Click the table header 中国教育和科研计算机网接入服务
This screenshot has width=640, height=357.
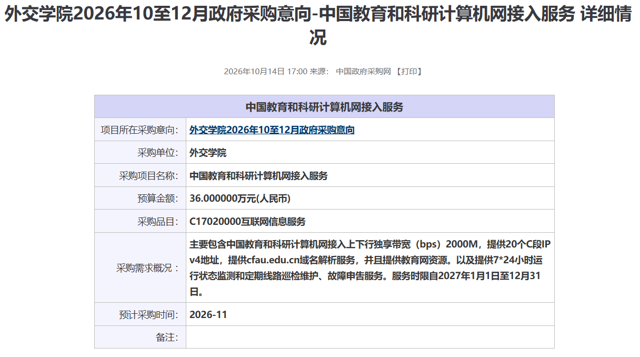click(324, 107)
